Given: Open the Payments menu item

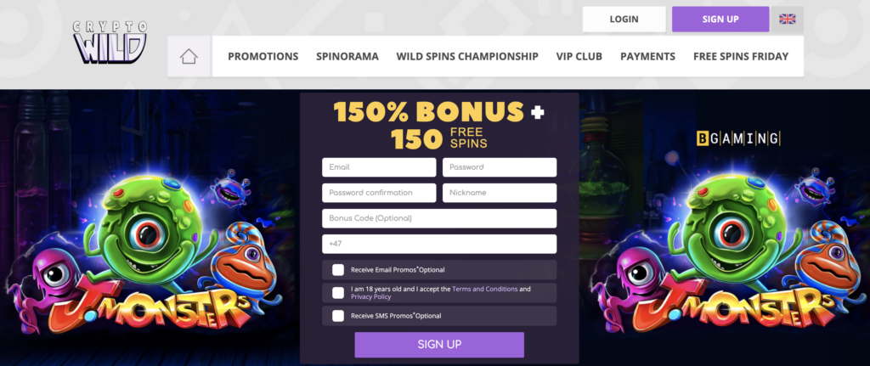Looking at the screenshot, I should (647, 57).
